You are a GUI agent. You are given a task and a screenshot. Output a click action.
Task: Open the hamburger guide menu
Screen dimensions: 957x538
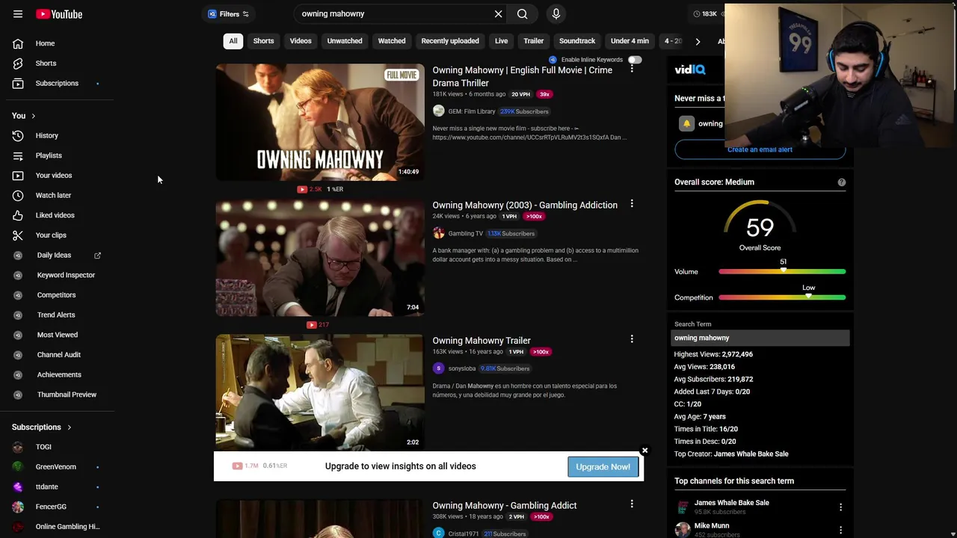[x=18, y=14]
